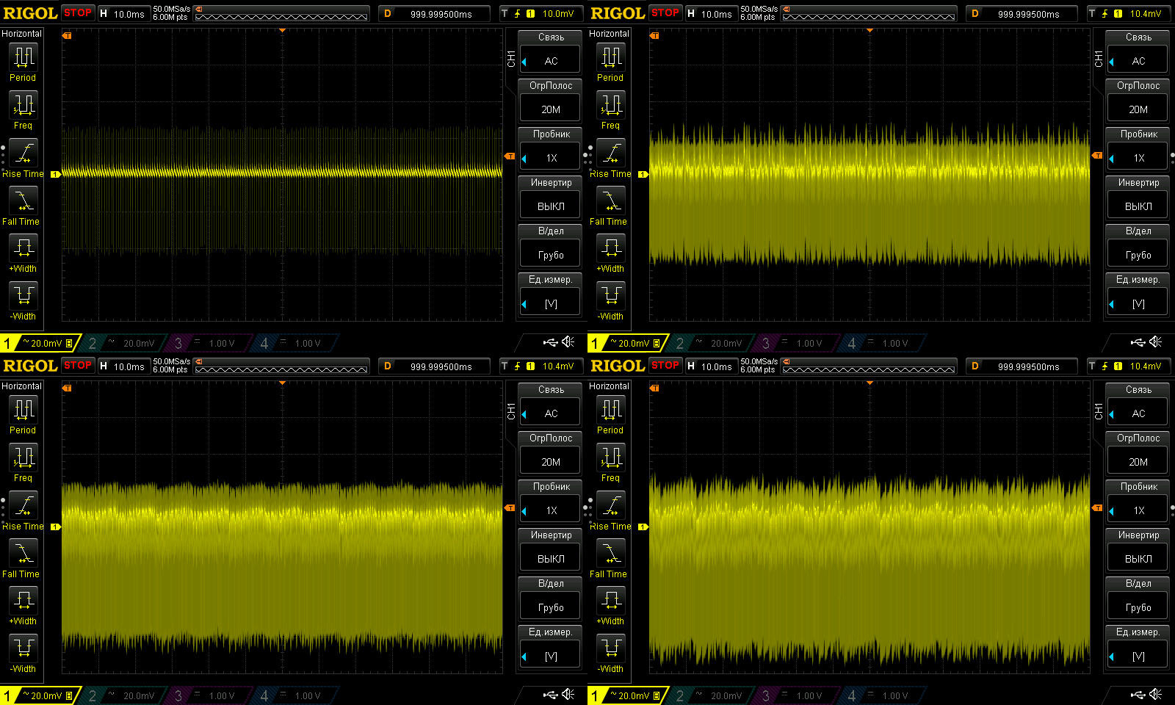Toggle ОгрПолос 20M bandwidth limit in the top-right scope
Screen dimensions: 1175x705
point(1138,109)
